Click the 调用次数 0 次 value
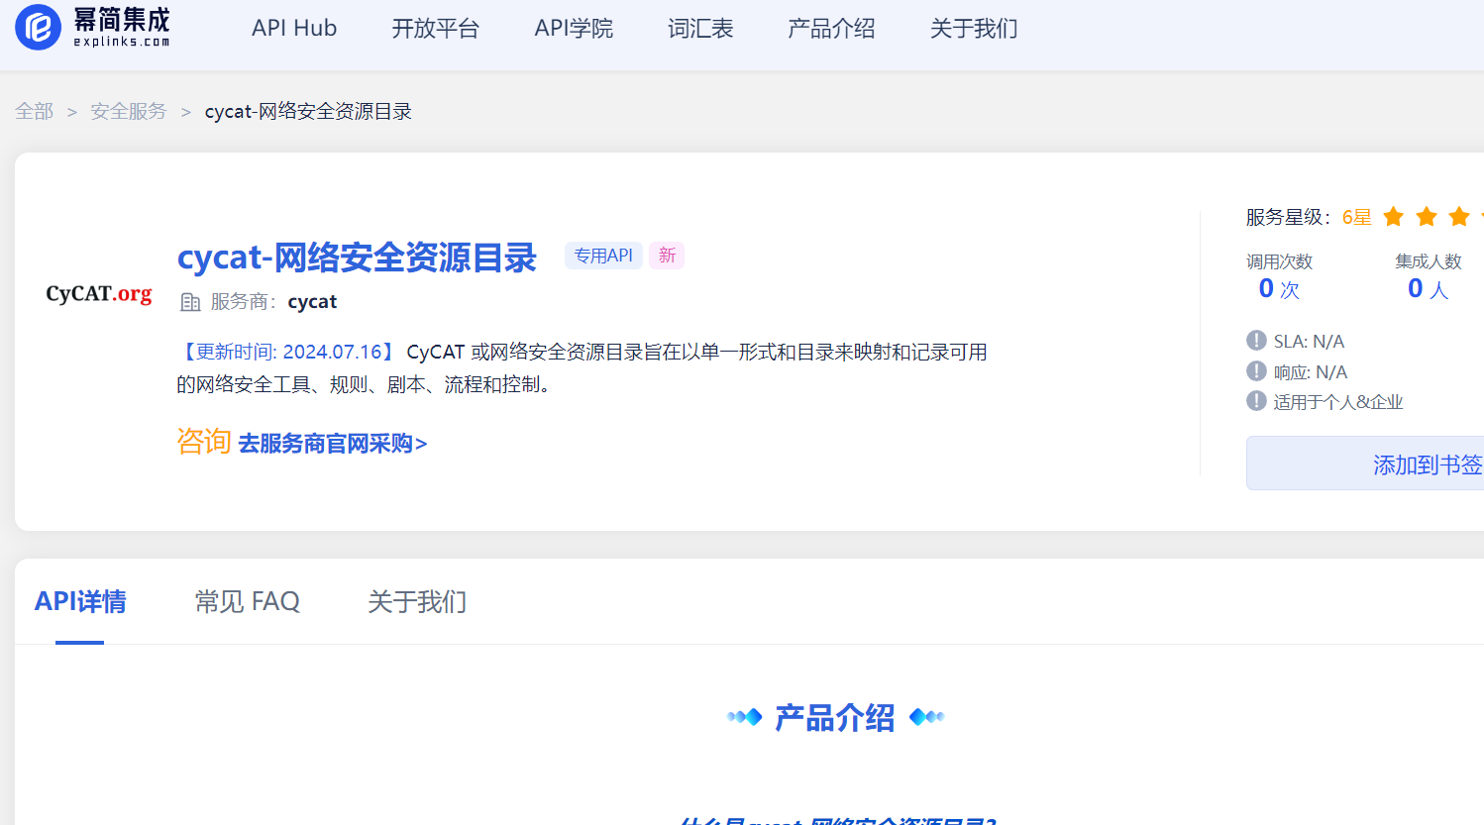Screen dimensions: 1484x825 click(1279, 289)
